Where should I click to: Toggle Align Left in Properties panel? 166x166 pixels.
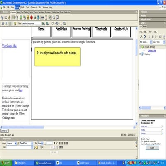[x=60, y=143]
